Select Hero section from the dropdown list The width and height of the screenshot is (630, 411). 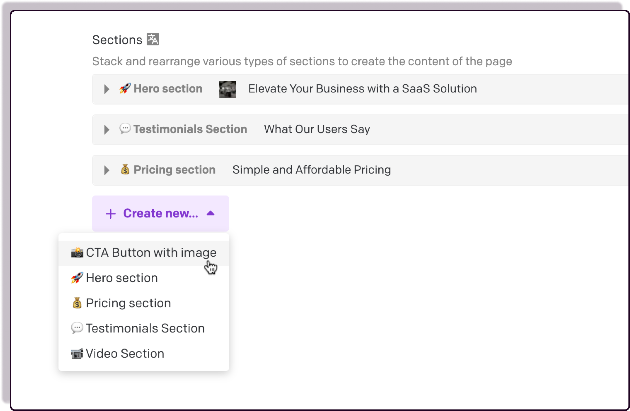[x=122, y=278]
